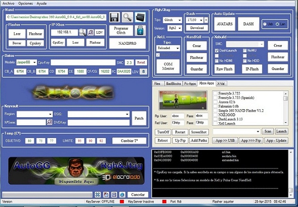The image size is (298, 207).
Task: Click the Programar Glitch button
Action: click(x=121, y=30)
